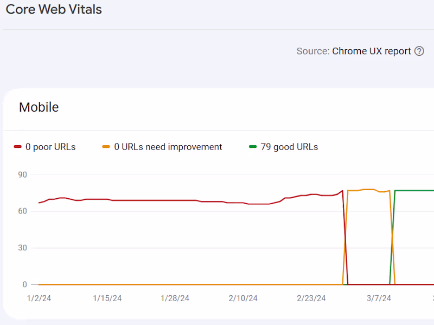The width and height of the screenshot is (434, 325).
Task: Toggle visibility of 0 poor URLs series
Action: [52, 147]
